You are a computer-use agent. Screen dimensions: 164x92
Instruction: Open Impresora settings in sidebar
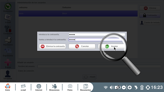[8, 41]
